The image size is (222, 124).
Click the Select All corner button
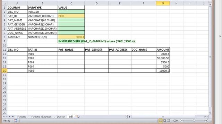pos(5,3)
